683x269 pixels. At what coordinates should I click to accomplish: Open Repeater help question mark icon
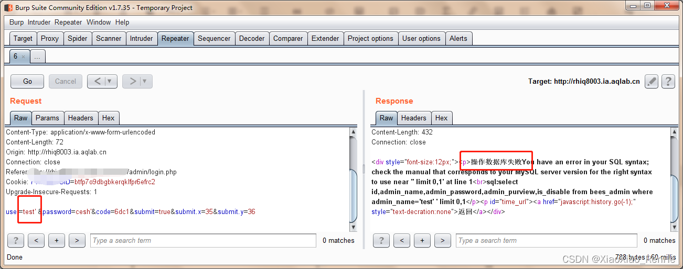668,81
